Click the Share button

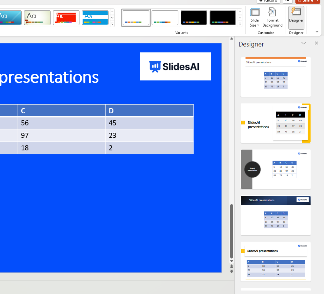click(x=307, y=1)
